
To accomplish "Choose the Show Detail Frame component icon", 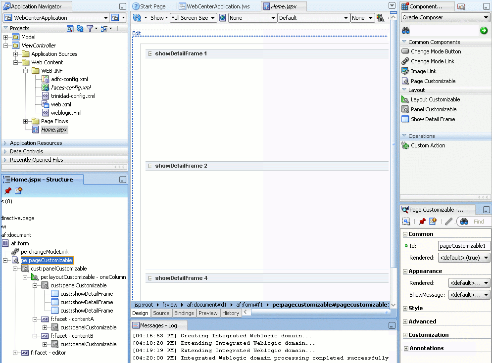I will 405,119.
